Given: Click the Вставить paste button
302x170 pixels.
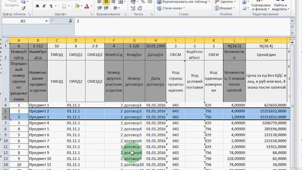Looking at the screenshot, I should pos(12,5).
